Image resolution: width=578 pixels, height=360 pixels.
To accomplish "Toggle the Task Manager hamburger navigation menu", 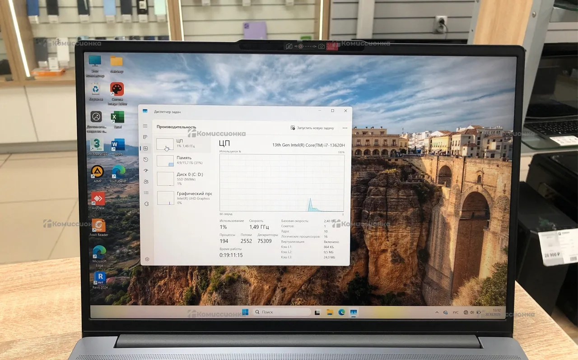I will click(145, 126).
